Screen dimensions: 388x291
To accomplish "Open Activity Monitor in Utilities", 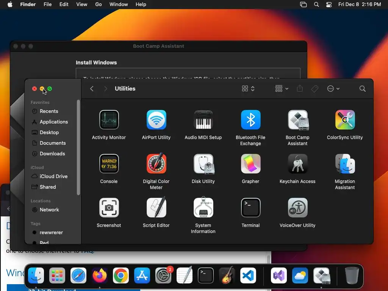I will [x=109, y=120].
